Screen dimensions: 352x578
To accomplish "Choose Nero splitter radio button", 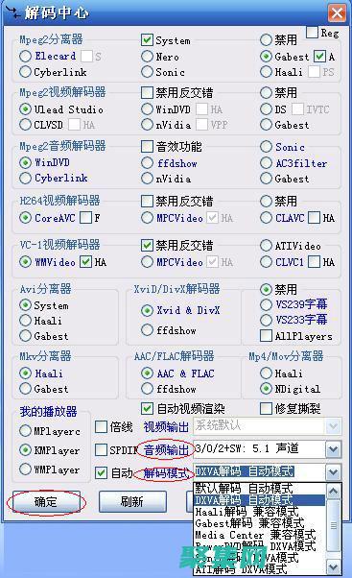I will 147,57.
